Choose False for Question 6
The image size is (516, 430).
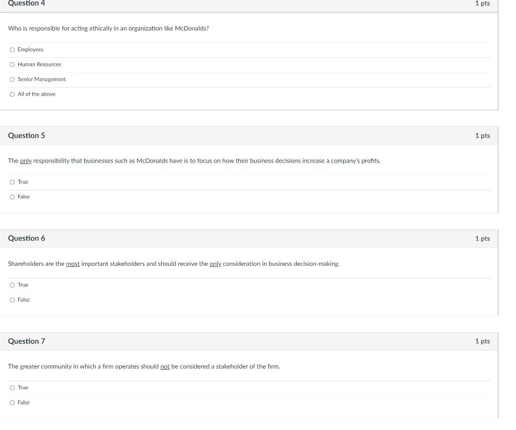pyautogui.click(x=12, y=300)
